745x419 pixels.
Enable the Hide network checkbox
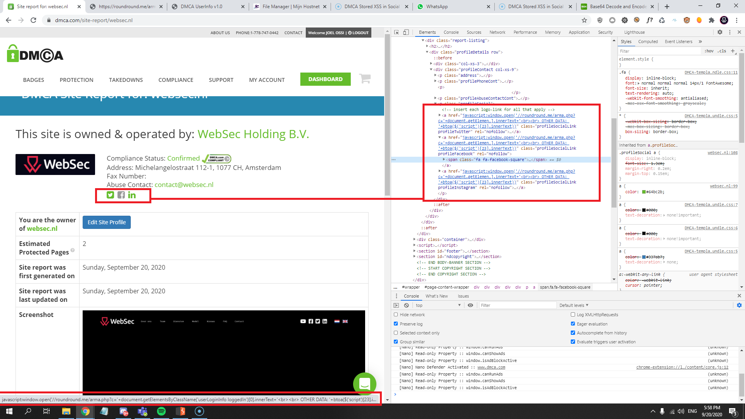point(396,315)
